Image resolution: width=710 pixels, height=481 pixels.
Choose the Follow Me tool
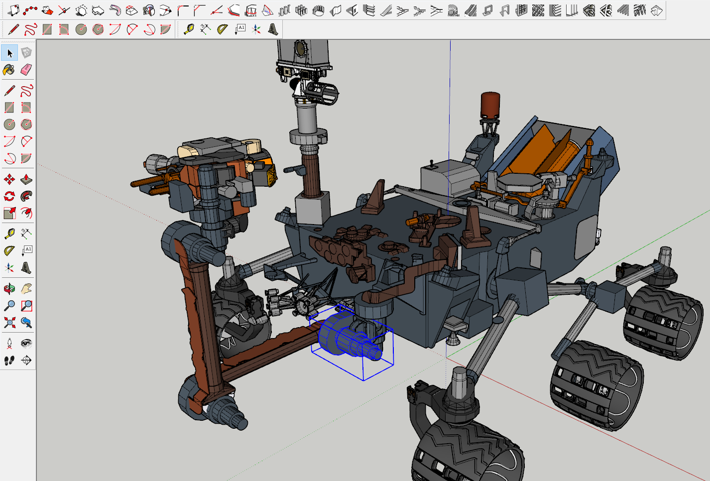[26, 196]
